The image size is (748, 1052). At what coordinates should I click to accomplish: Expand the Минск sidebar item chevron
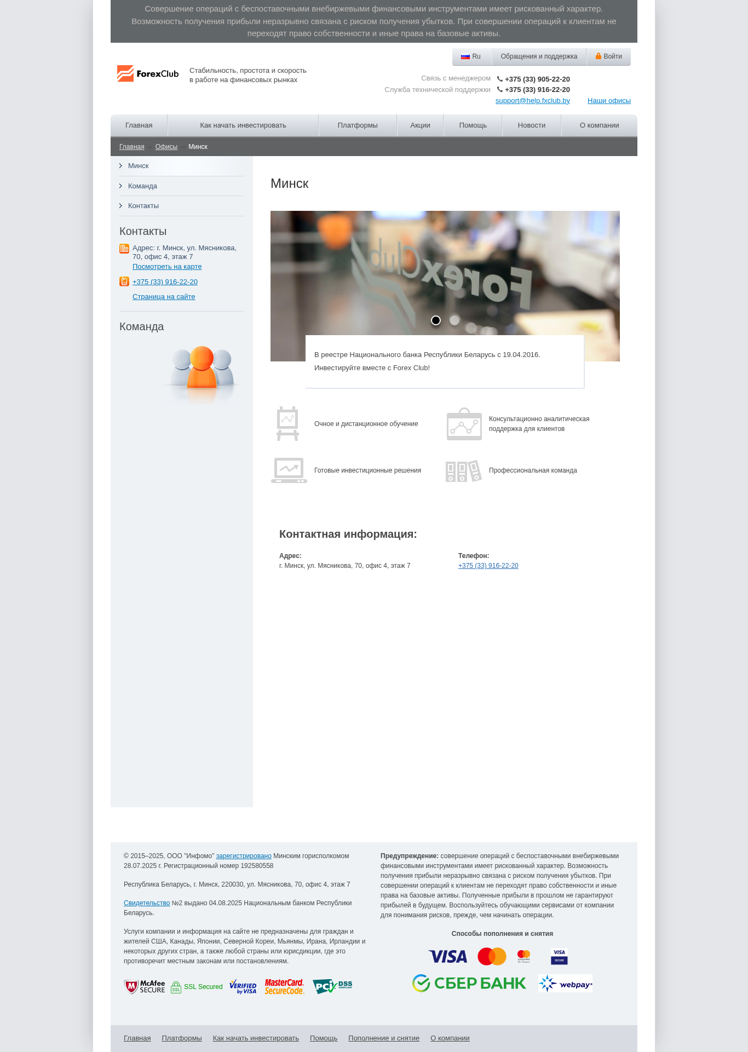click(120, 166)
